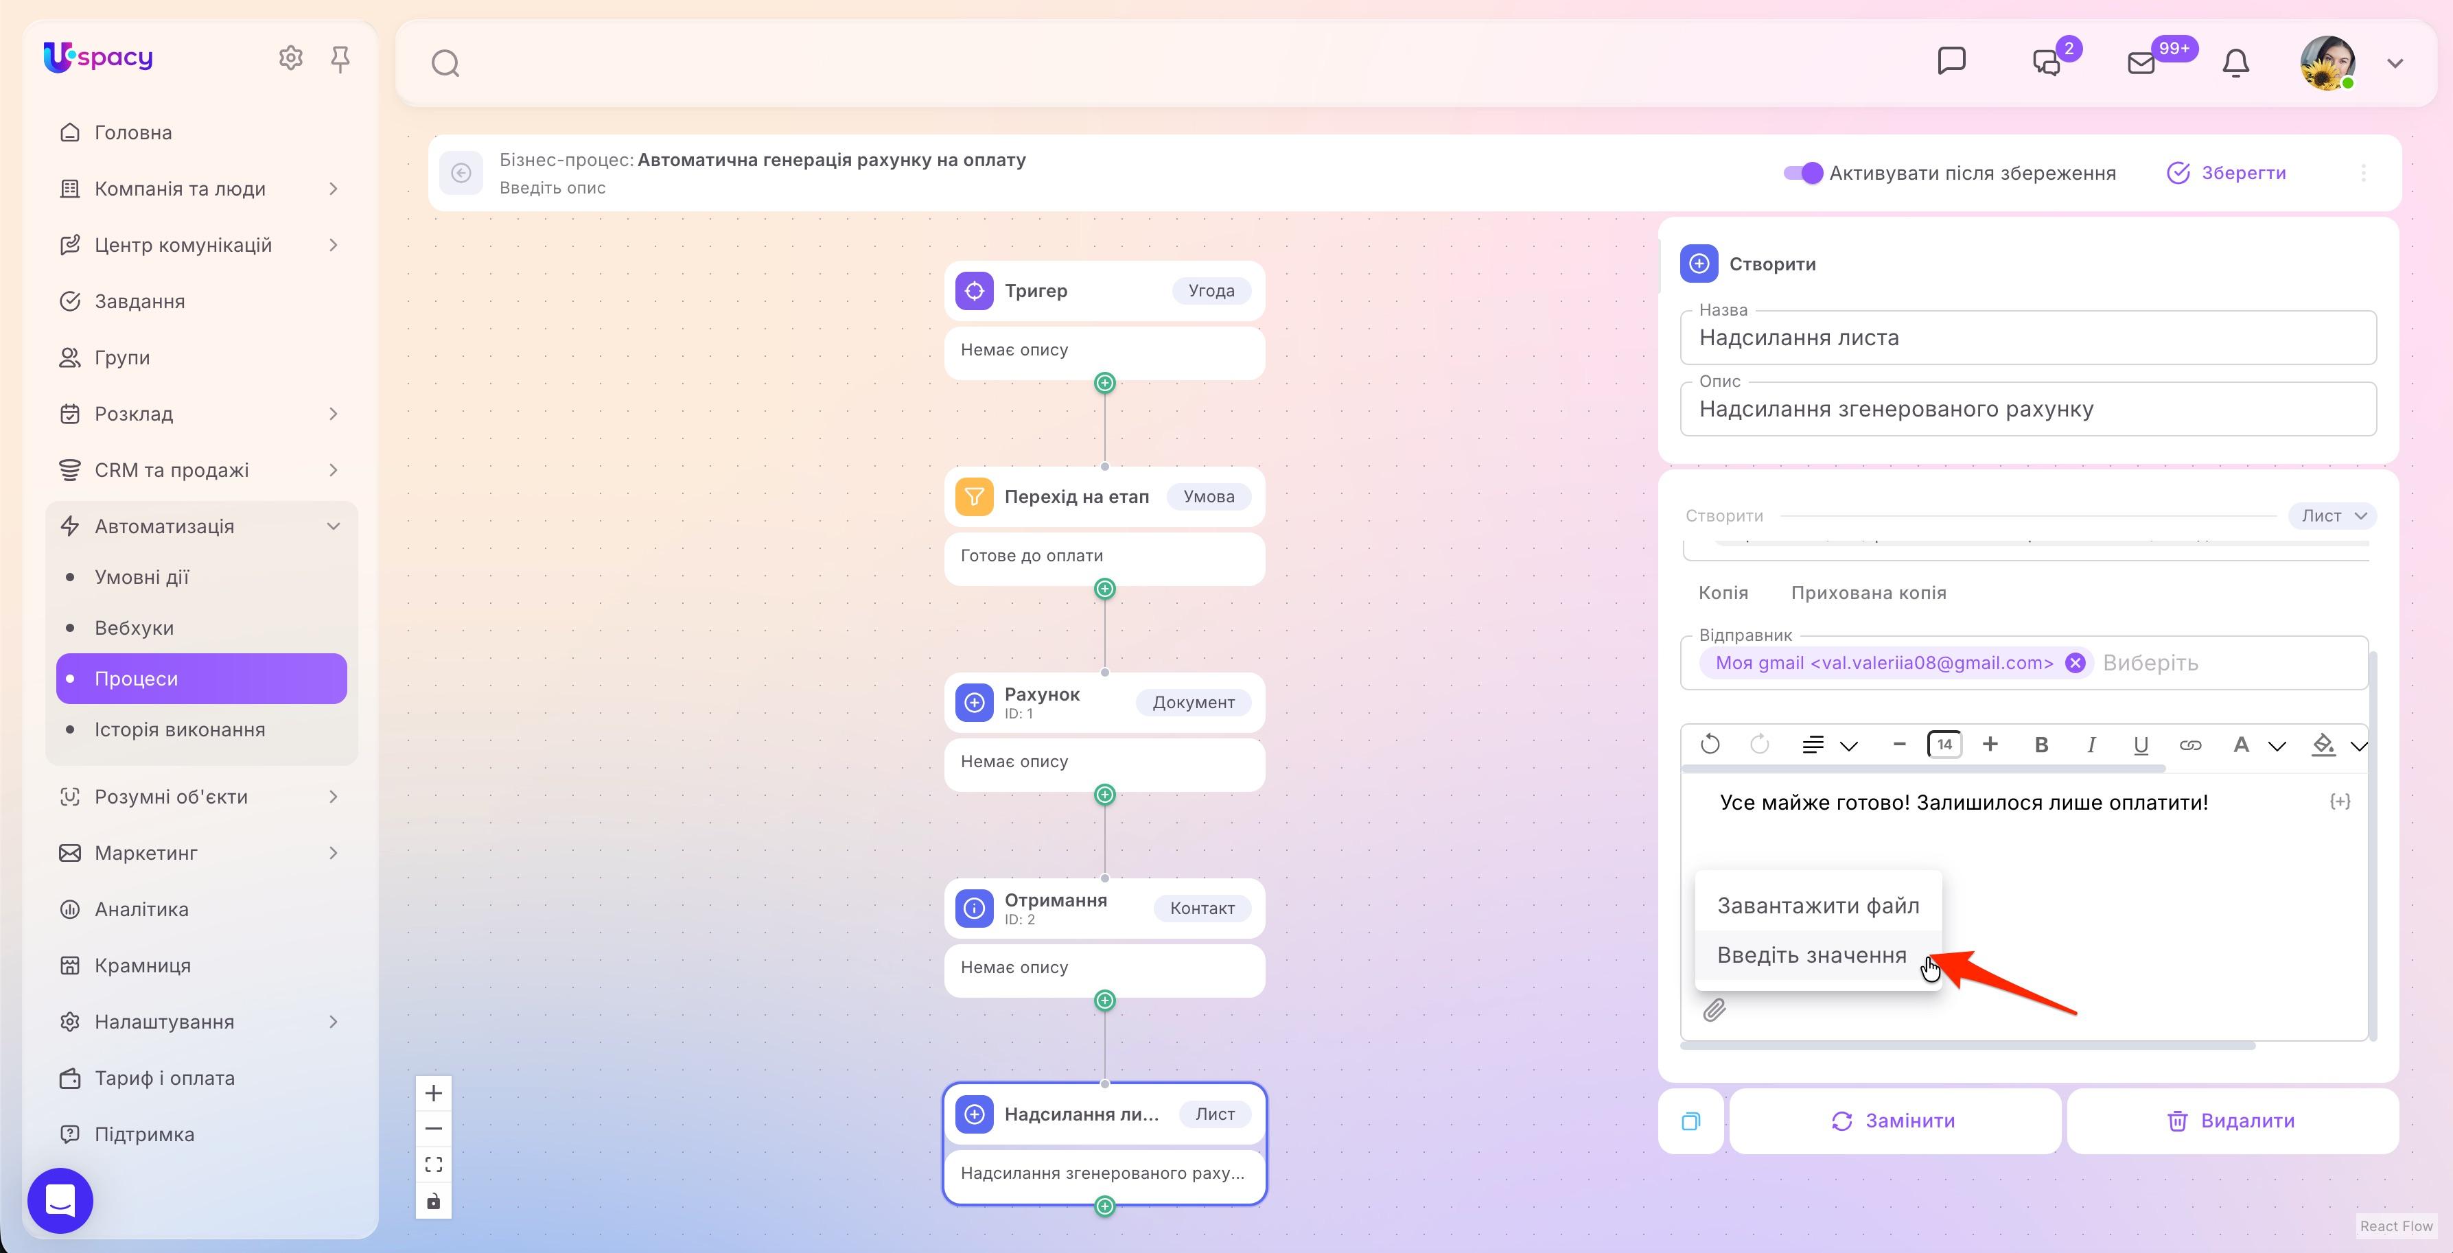Screen dimensions: 2453x1253
Task: Click the Назва input field
Action: [2027, 338]
